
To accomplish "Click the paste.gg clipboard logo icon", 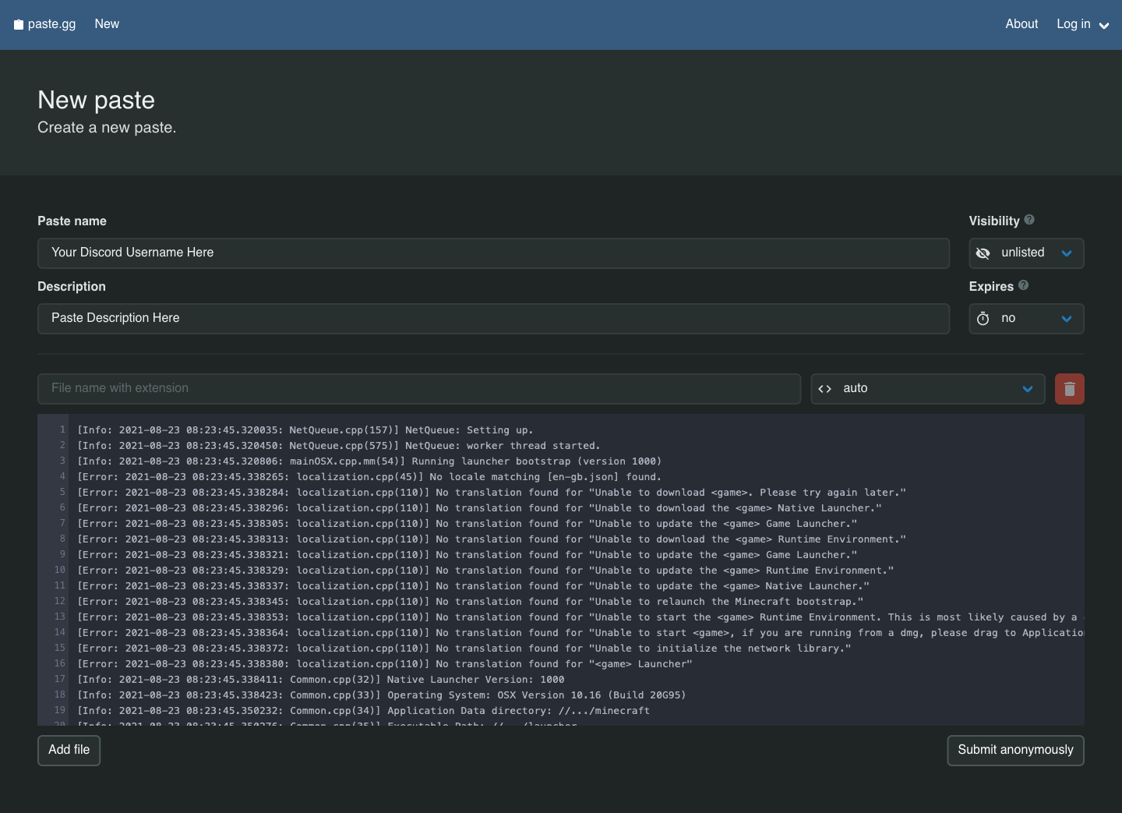I will pyautogui.click(x=17, y=23).
